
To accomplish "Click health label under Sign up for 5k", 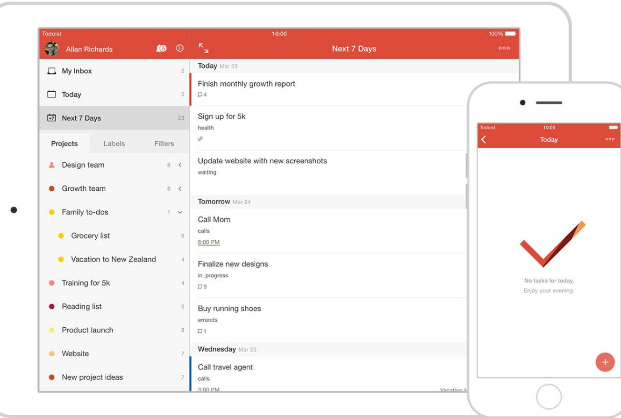I will (x=206, y=128).
